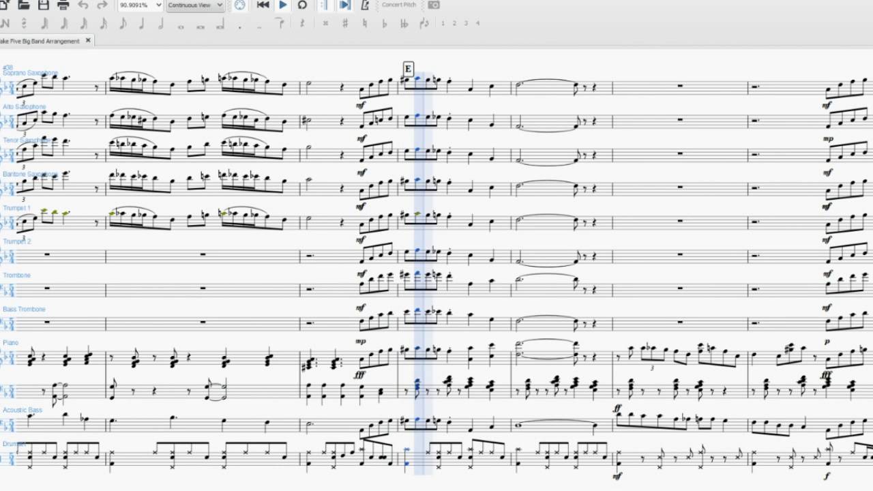Apply the double flat accidental

(404, 23)
